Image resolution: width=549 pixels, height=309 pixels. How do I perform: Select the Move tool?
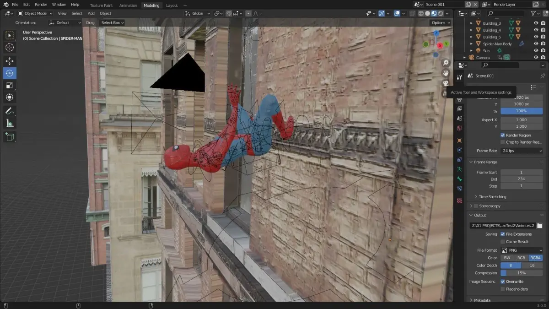(10, 61)
